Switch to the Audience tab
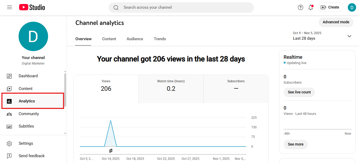Image resolution: width=359 pixels, height=163 pixels. coord(135,39)
